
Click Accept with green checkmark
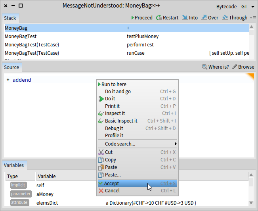(x=137, y=183)
